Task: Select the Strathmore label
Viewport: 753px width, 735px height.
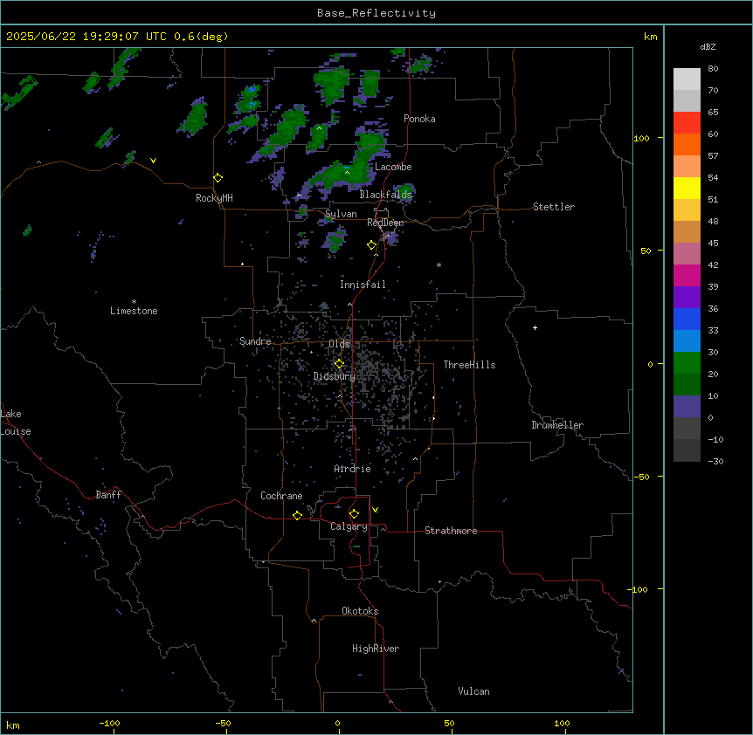Action: click(x=451, y=531)
